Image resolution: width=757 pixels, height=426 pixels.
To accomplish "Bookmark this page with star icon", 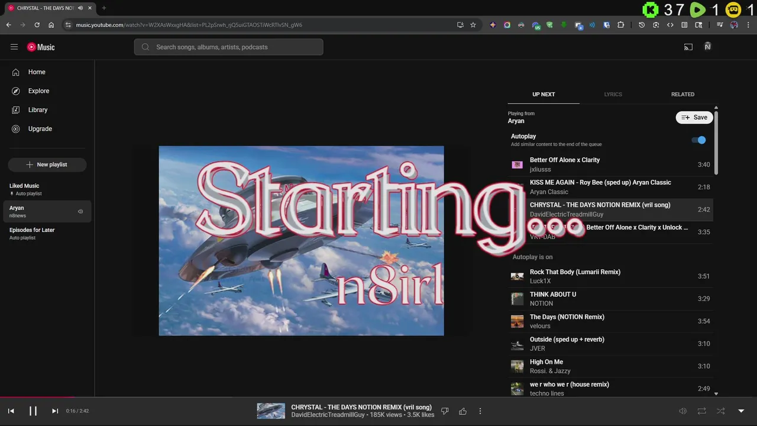I will pos(473,25).
